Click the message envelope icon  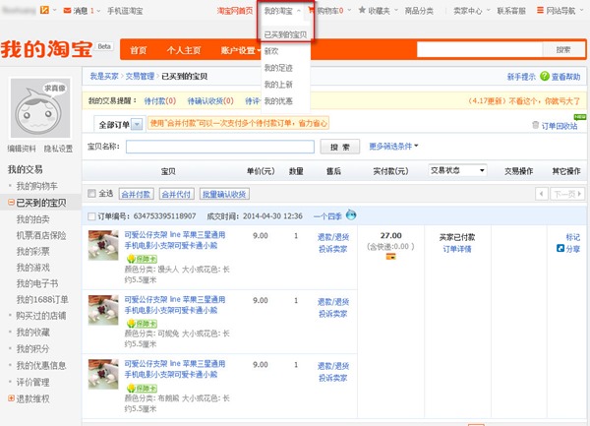[67, 11]
